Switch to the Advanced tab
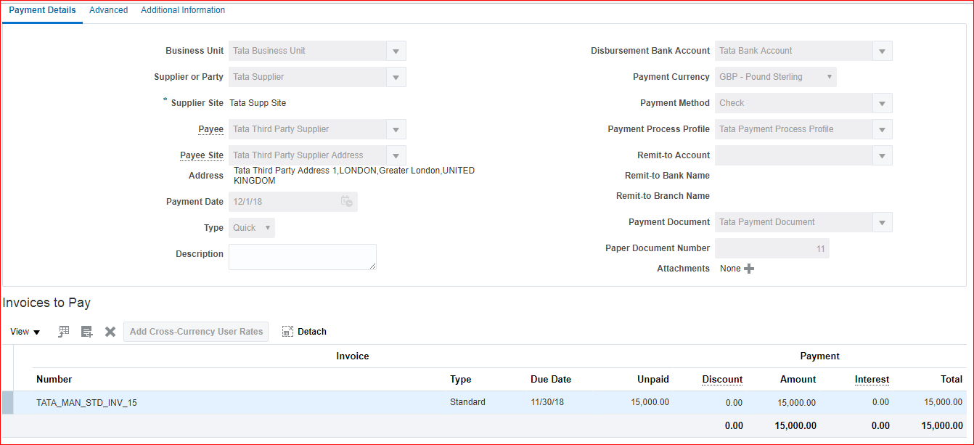This screenshot has height=445, width=974. click(108, 10)
